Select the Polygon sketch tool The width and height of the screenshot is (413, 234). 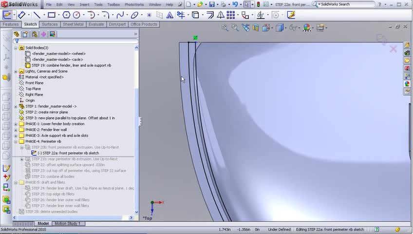(66, 15)
